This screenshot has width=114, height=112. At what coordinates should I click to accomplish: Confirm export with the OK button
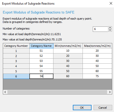tap(82, 108)
